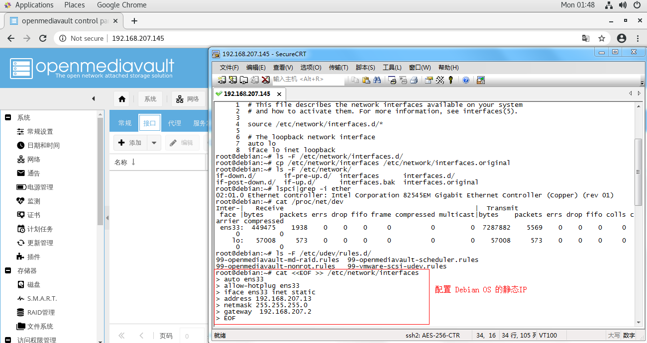Screen dimensions: 647x343
Task: Click bookmark star icon in Chrome
Action: click(x=602, y=38)
